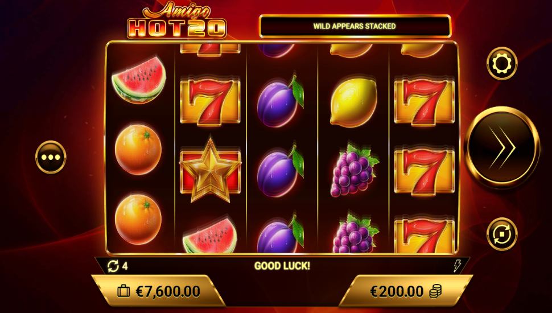Select the yellow lemon symbol

pyautogui.click(x=353, y=102)
